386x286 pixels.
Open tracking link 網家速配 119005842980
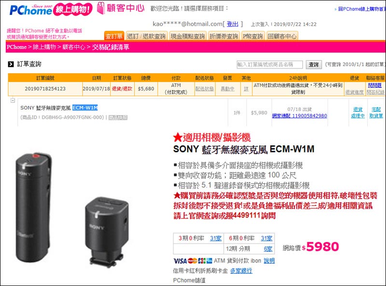tap(300, 116)
